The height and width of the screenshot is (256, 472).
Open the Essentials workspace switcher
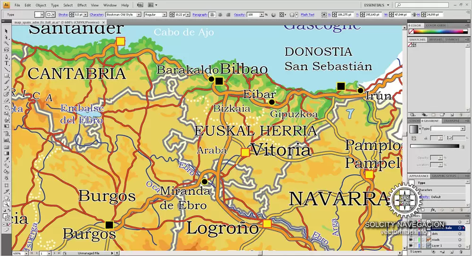pyautogui.click(x=377, y=5)
